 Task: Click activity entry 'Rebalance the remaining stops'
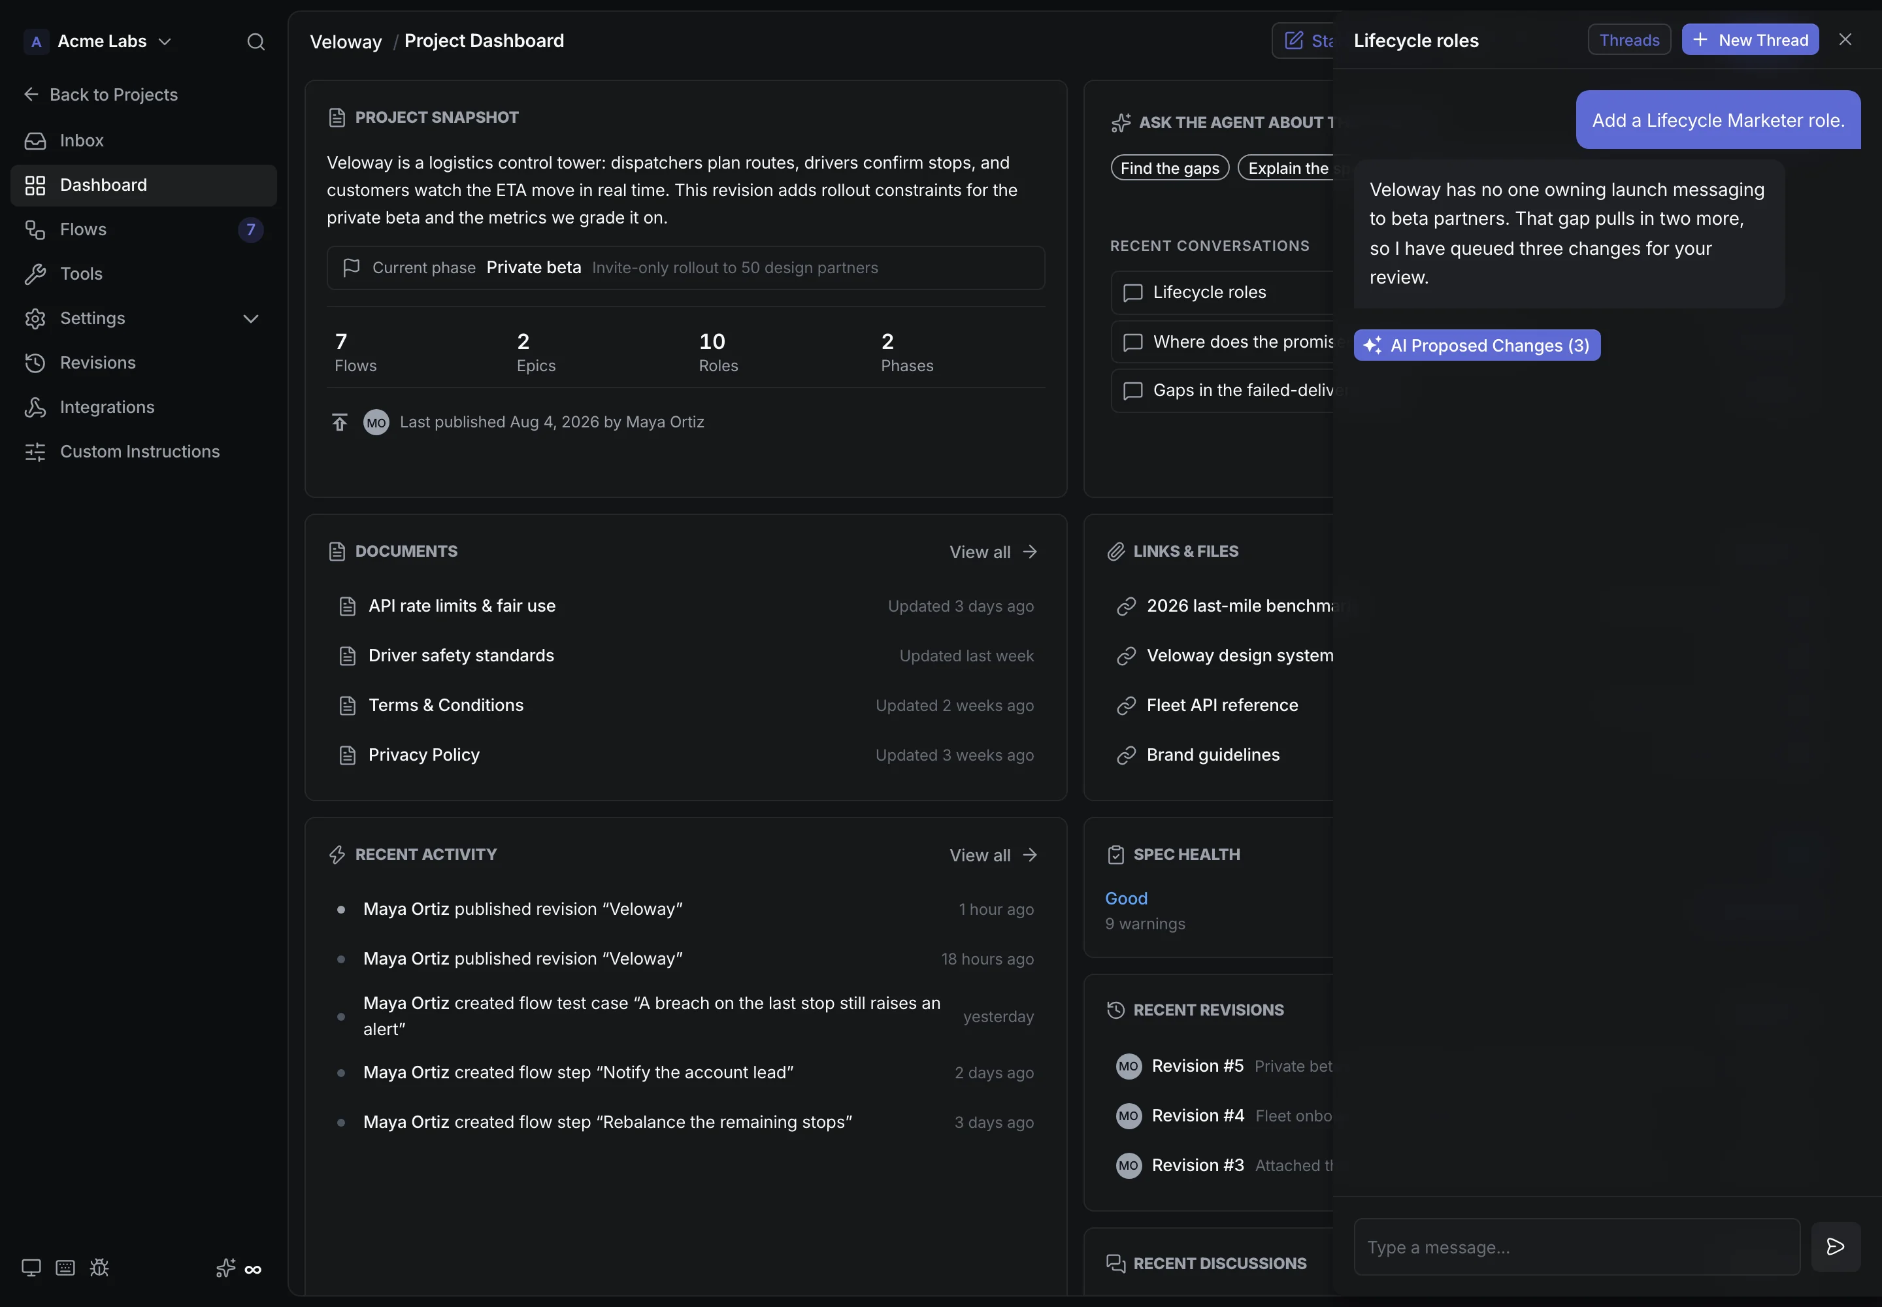coord(686,1123)
